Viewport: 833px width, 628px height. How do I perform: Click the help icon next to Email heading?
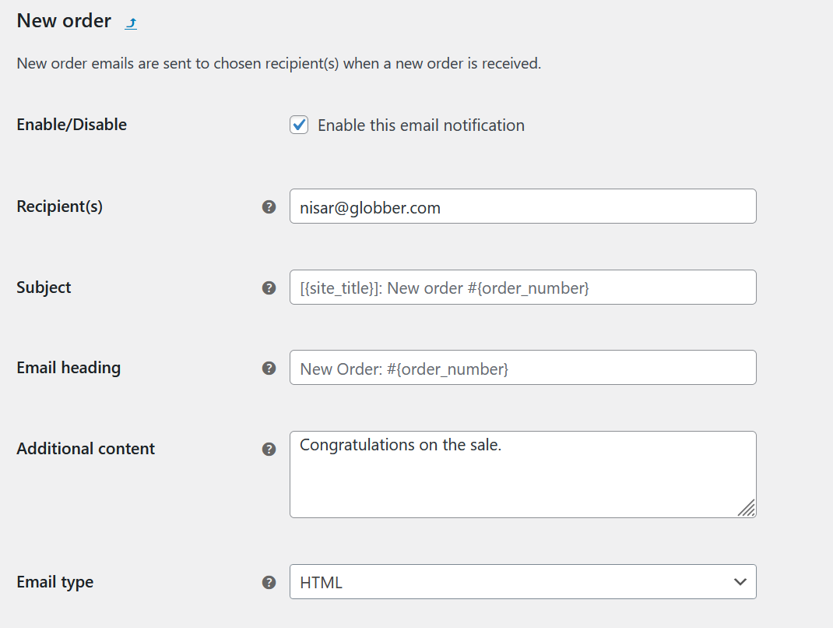269,368
